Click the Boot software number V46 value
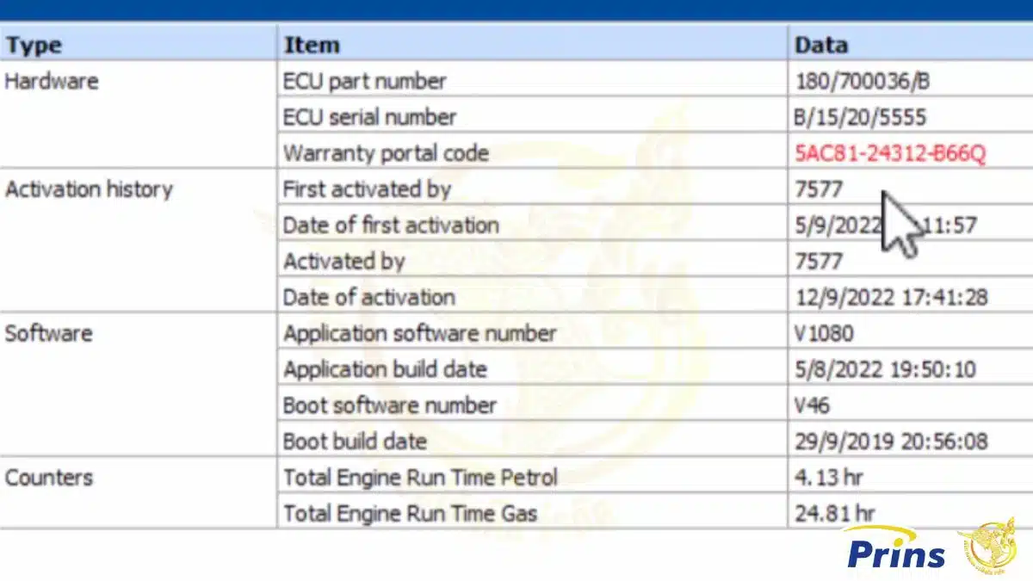Screen dimensions: 1033x581 click(x=813, y=405)
